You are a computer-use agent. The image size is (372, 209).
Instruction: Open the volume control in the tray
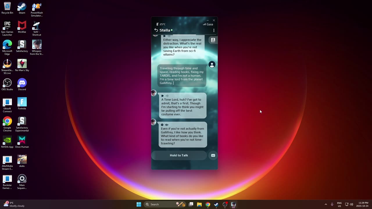pyautogui.click(x=351, y=204)
